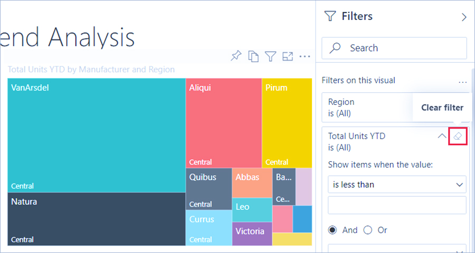Viewport: 475px width, 253px height.
Task: Enter focus mode for the visual
Action: click(x=288, y=56)
